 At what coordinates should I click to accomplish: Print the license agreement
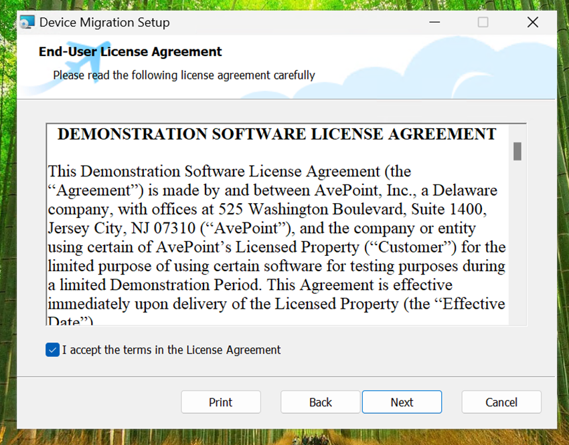point(221,402)
